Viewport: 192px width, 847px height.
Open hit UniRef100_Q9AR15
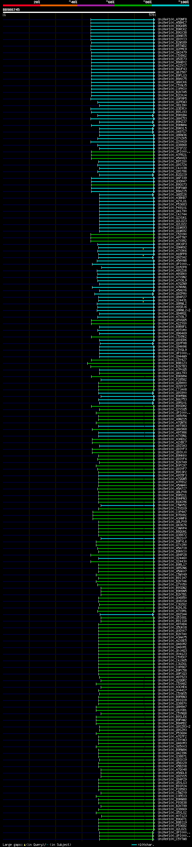point(172,36)
